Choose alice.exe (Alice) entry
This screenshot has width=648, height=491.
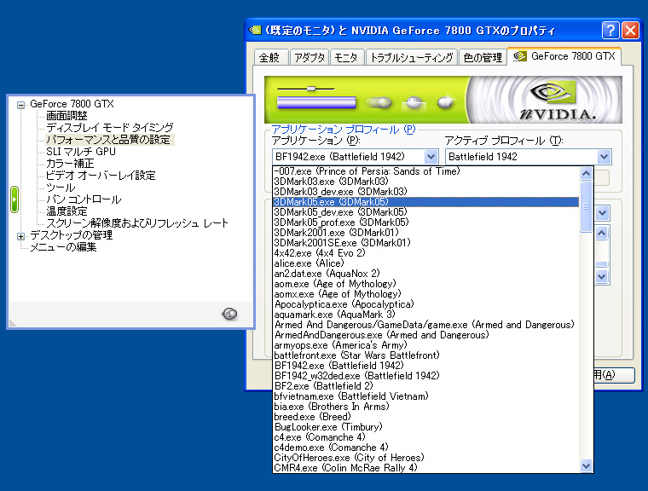pos(426,263)
